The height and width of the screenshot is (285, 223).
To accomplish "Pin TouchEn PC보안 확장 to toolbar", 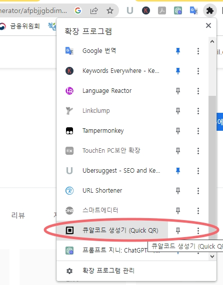I will coord(178,151).
